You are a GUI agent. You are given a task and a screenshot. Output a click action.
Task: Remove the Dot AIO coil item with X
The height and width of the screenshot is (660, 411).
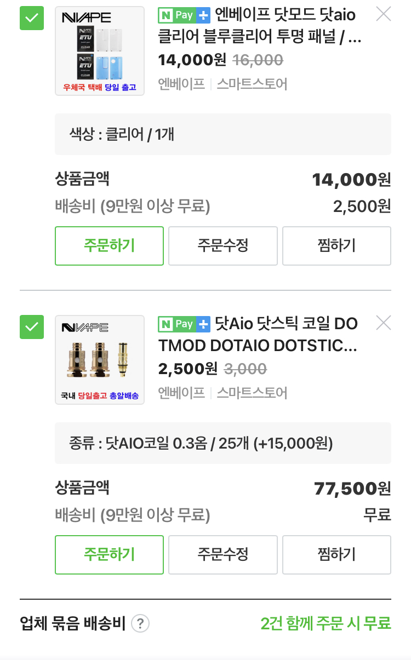[x=384, y=323]
